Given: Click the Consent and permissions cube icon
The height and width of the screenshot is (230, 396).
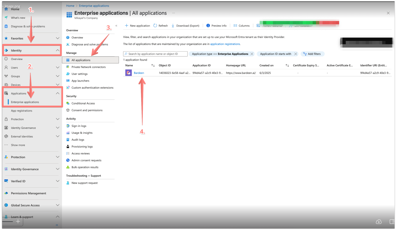Looking at the screenshot, I should (68, 110).
